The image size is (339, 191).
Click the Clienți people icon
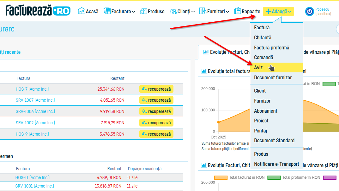pos(173,11)
